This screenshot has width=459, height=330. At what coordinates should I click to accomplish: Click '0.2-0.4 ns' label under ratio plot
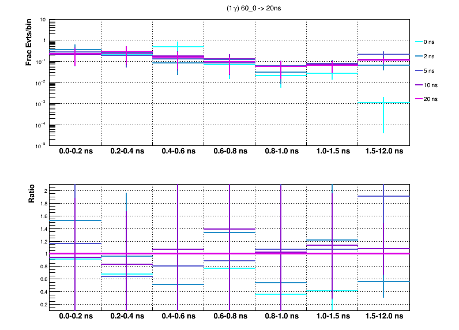127,317
